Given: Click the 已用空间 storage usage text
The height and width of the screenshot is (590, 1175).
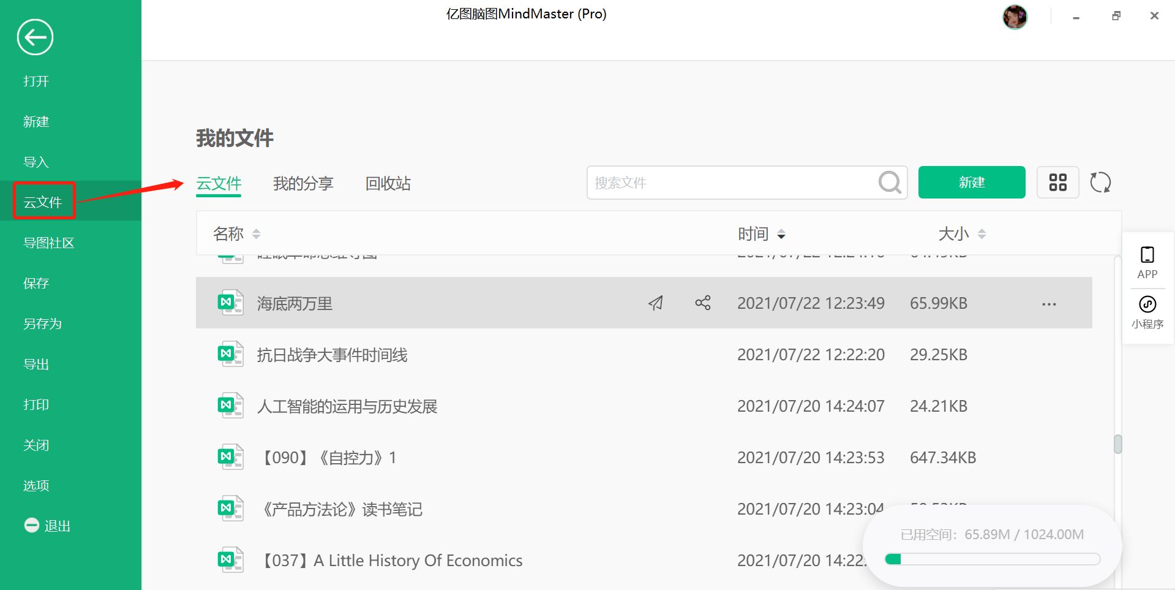Looking at the screenshot, I should click(x=992, y=534).
